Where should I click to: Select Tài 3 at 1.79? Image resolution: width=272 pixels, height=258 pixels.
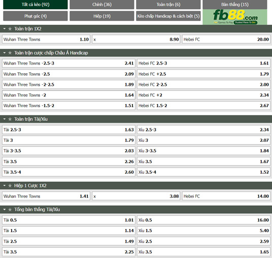[69, 140]
